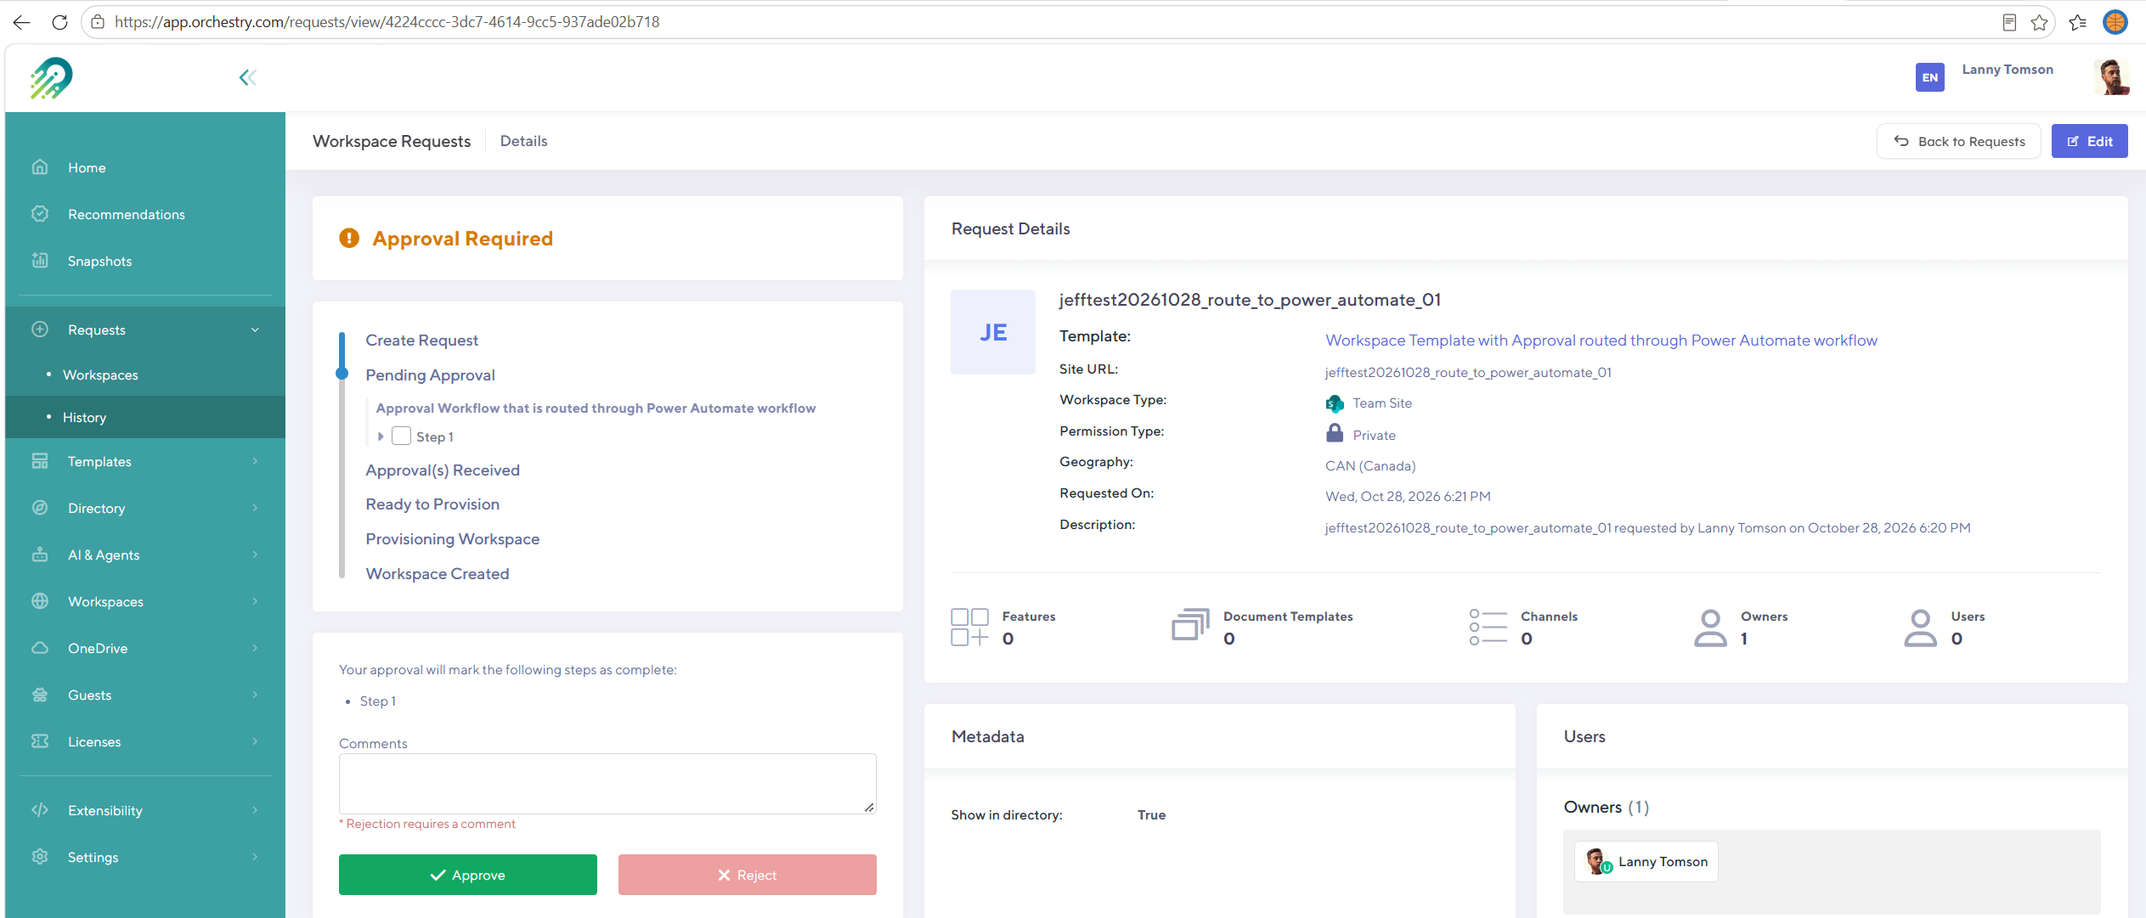Click the Templates layout icon
The image size is (2146, 918).
(40, 461)
